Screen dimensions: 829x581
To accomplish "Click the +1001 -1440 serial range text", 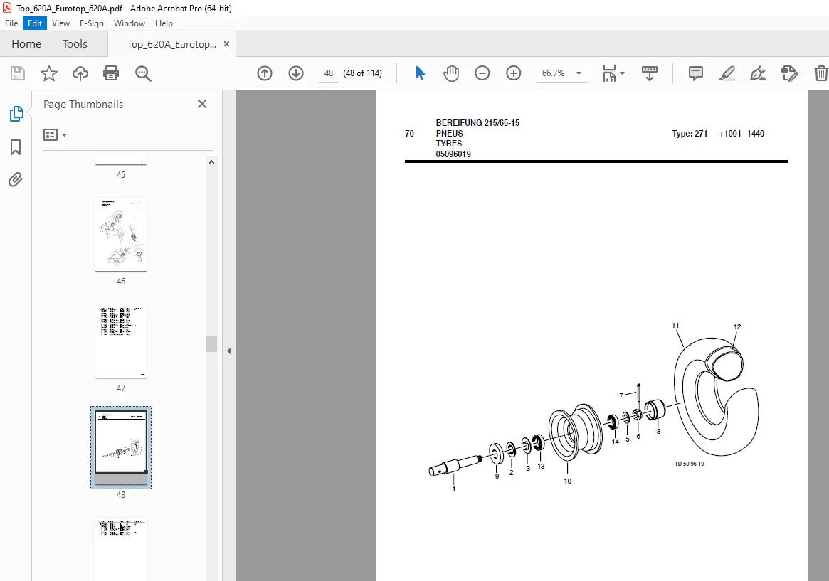I will coord(741,134).
